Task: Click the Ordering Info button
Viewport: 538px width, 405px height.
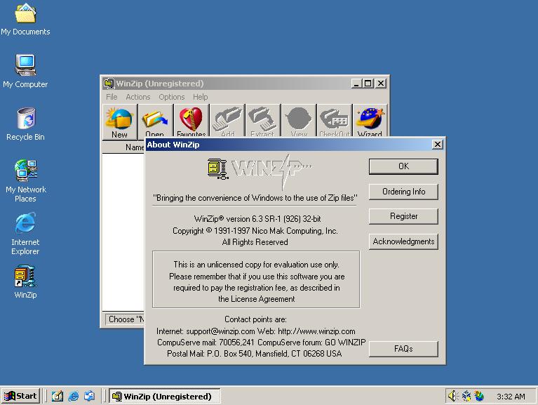Action: (403, 192)
